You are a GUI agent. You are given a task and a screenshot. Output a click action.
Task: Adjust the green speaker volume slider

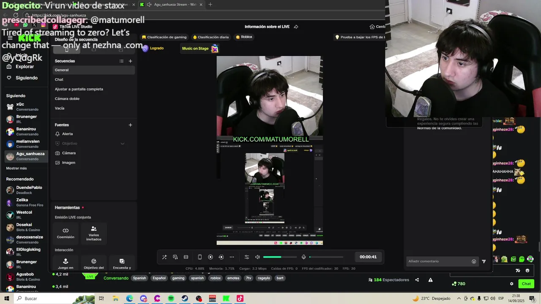tap(280, 257)
